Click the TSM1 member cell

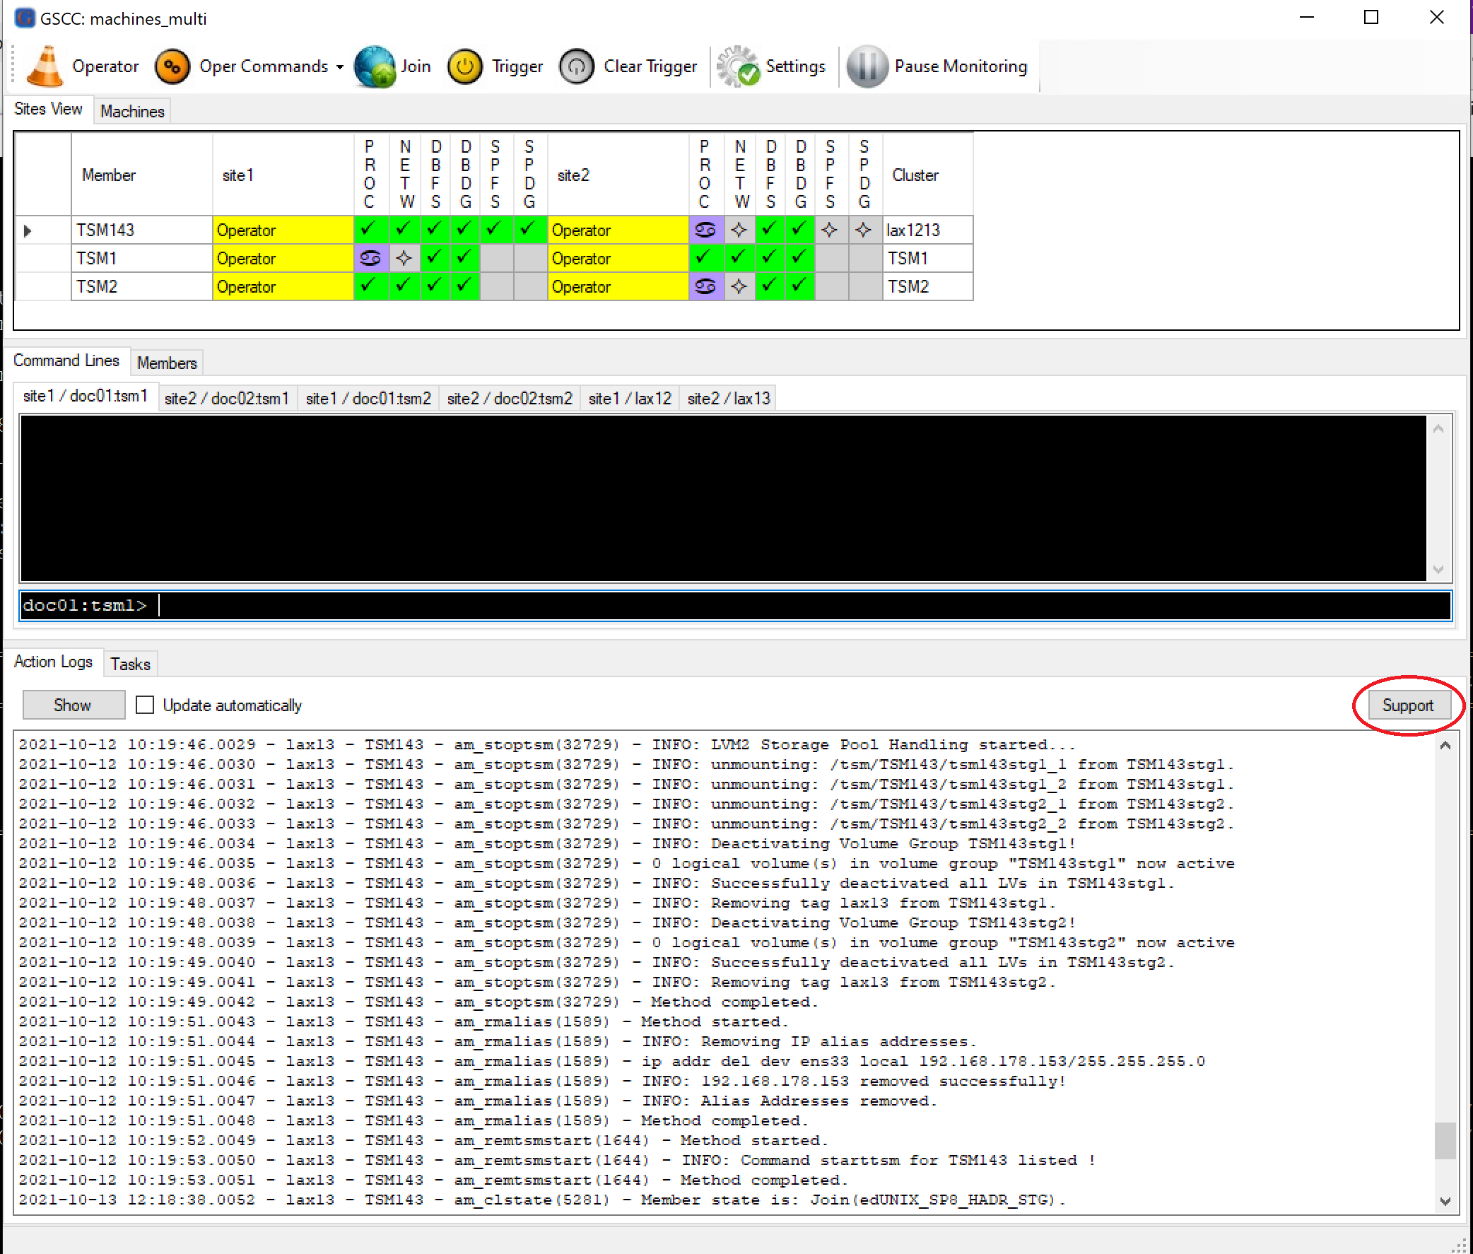[141, 259]
